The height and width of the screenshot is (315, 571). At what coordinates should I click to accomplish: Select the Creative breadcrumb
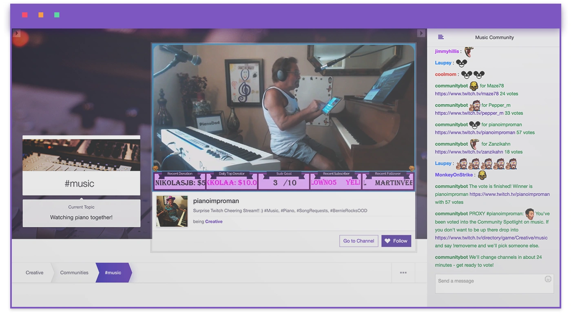tap(34, 273)
